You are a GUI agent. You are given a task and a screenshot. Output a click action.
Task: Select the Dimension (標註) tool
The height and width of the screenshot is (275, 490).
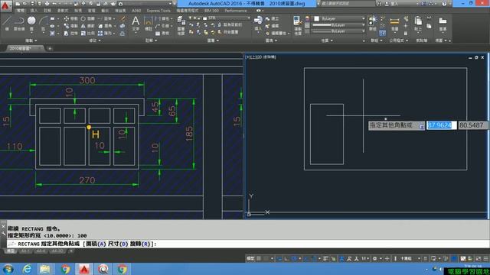148,23
